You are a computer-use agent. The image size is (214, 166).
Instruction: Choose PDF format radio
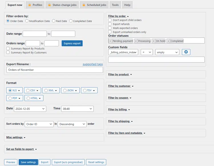(10, 98)
